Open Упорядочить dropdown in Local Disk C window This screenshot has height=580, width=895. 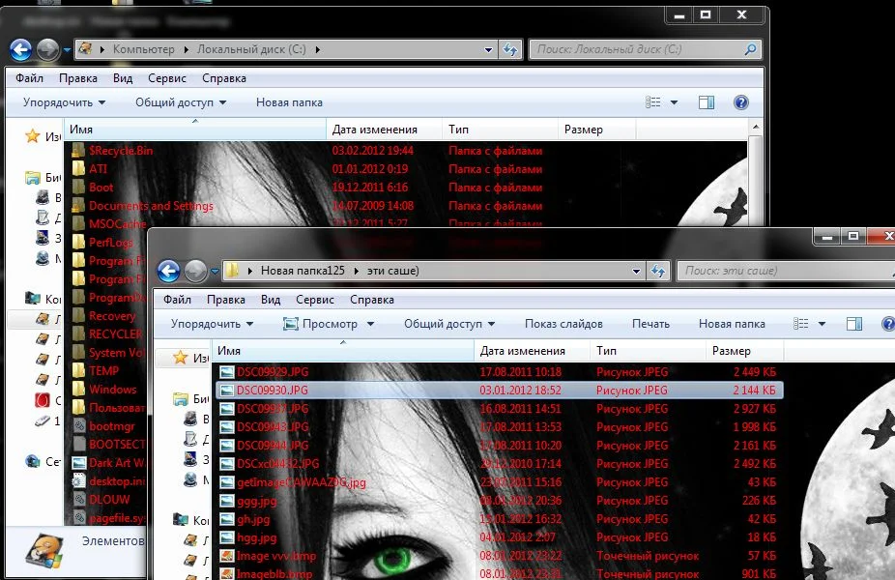[64, 102]
